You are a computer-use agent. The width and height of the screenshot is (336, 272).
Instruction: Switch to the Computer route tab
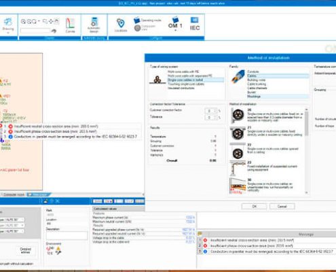[14, 194]
